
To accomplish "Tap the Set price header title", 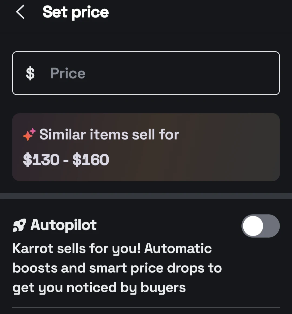I will (x=76, y=12).
